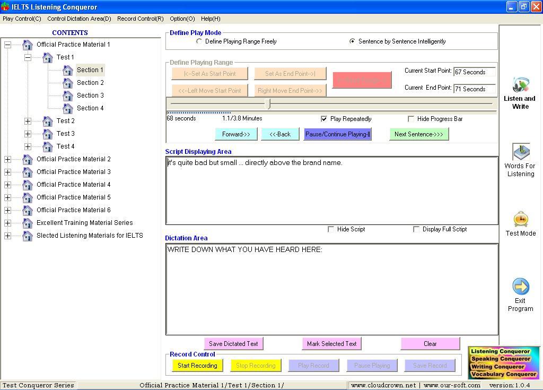Open the Record Control menu
Screen dimensions: 543x390
click(x=140, y=19)
